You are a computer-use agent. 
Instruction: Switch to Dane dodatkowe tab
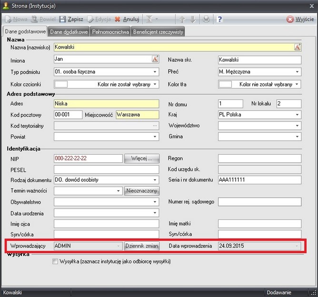coord(69,32)
